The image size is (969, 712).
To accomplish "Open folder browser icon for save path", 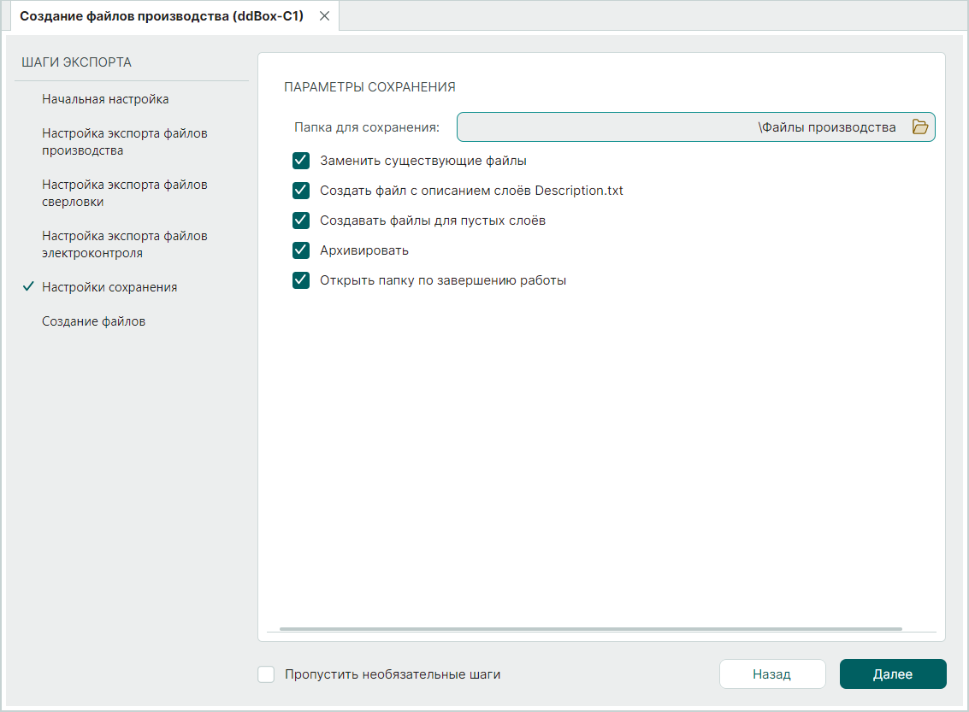I will [x=919, y=127].
